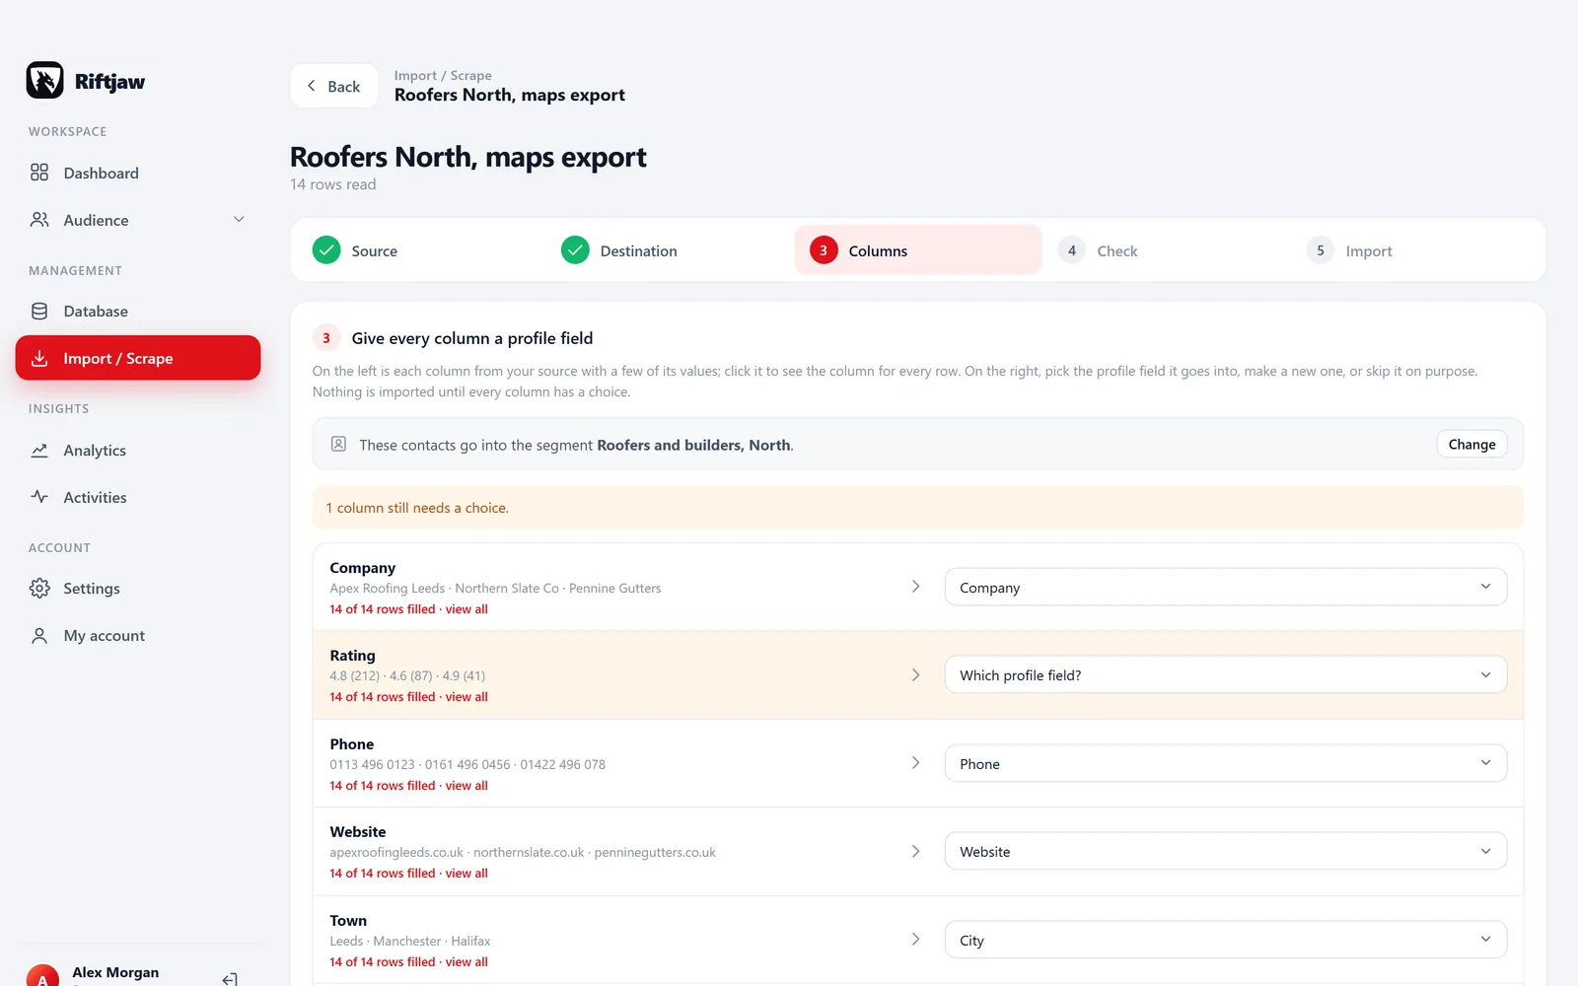Go to step 4 Check

pyautogui.click(x=1167, y=250)
